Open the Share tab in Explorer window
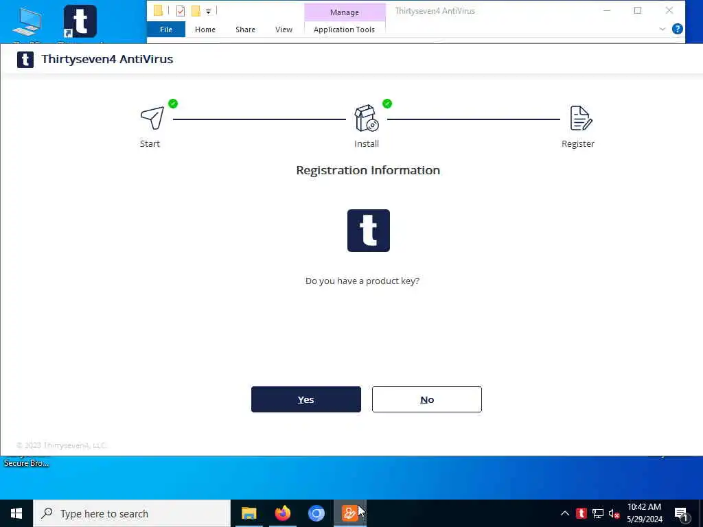 [245, 30]
